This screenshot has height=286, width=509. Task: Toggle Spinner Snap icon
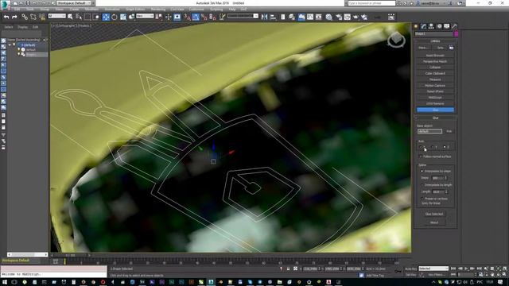coord(212,17)
